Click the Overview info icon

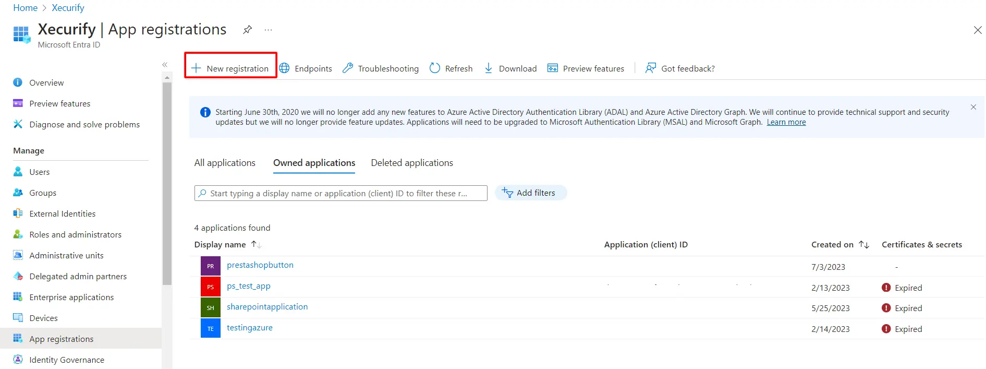[x=18, y=82]
